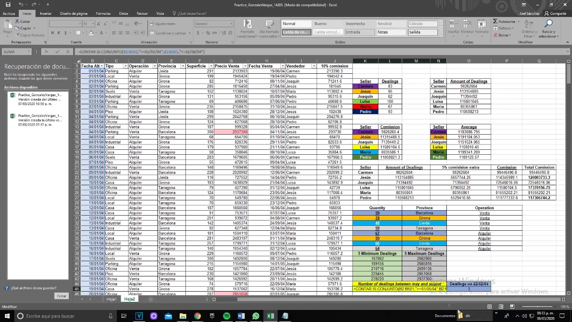Cut selection with Cortar

pyautogui.click(x=23, y=21)
